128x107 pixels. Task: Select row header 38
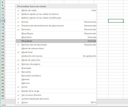(3, 96)
